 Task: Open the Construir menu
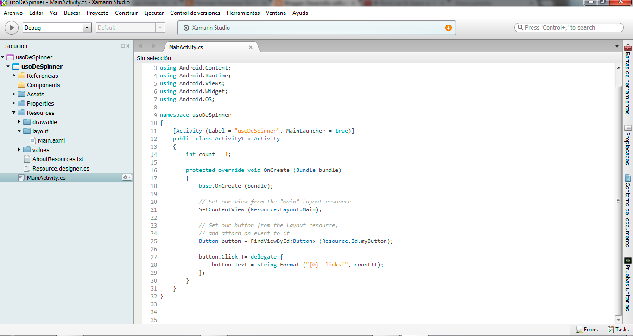pos(126,13)
